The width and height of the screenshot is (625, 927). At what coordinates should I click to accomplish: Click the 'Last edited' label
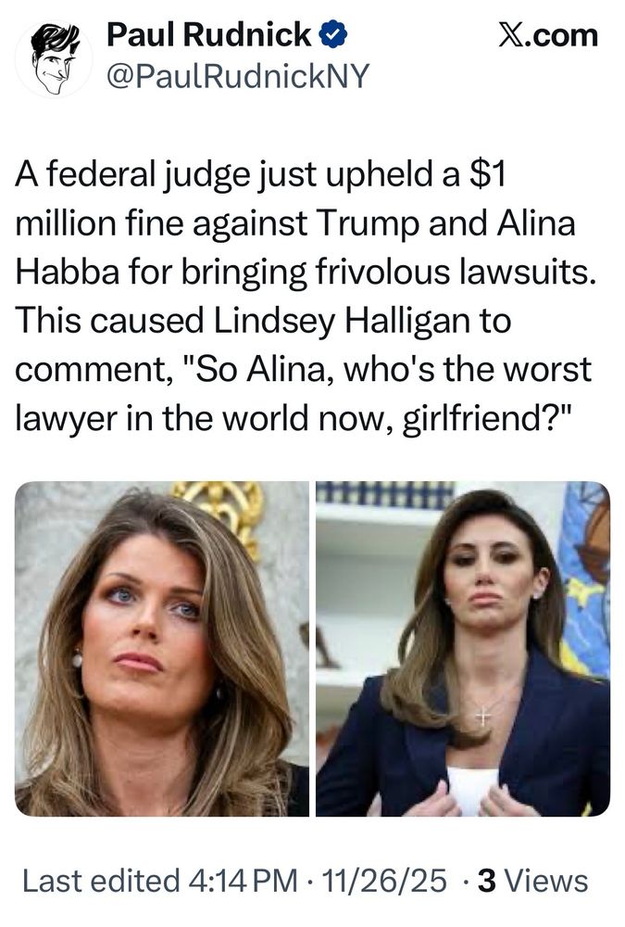click(x=101, y=881)
